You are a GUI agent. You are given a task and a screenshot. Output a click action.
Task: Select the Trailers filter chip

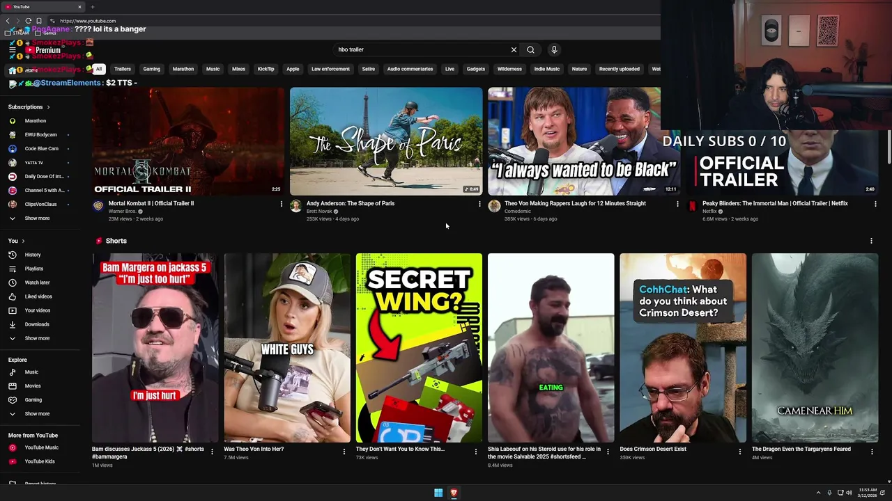coord(123,69)
